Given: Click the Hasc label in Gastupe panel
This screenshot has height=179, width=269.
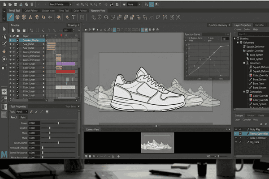Looking at the screenshot, I should tap(256, 120).
